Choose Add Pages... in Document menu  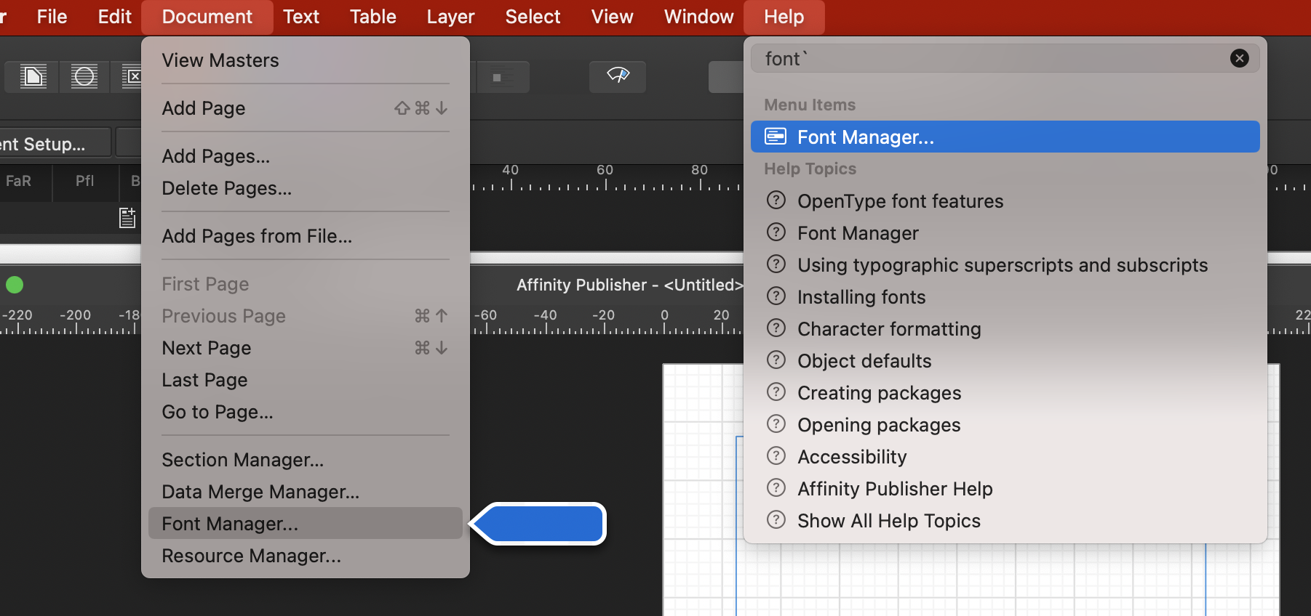click(x=306, y=156)
